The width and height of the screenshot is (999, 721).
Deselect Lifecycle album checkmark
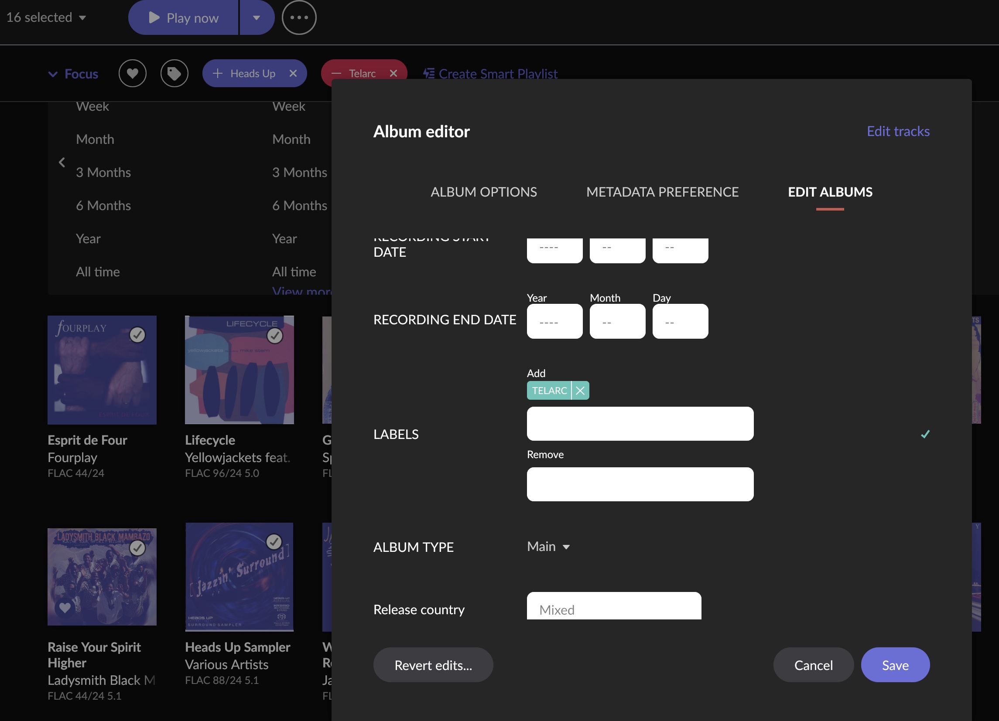(x=275, y=336)
